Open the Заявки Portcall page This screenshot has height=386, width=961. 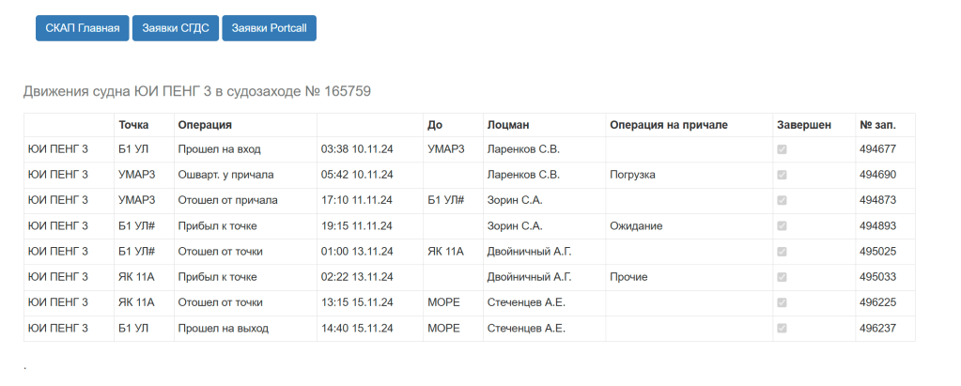click(x=269, y=28)
